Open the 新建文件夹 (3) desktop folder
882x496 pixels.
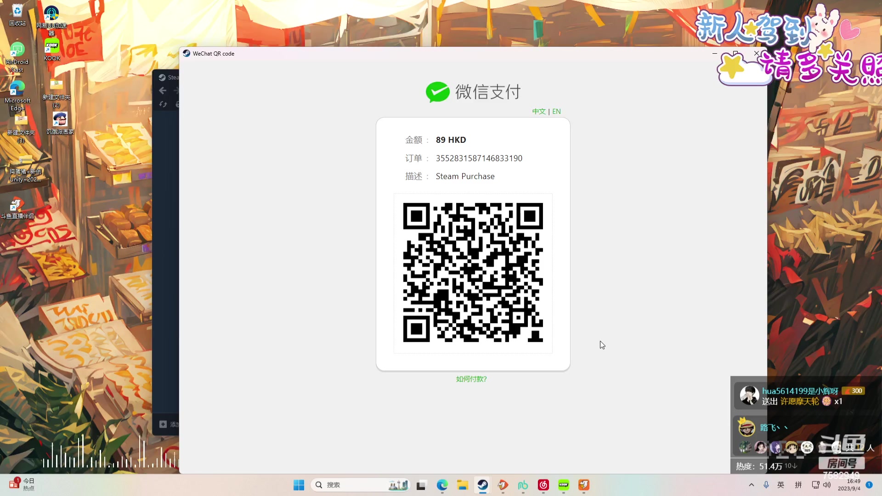tap(21, 129)
